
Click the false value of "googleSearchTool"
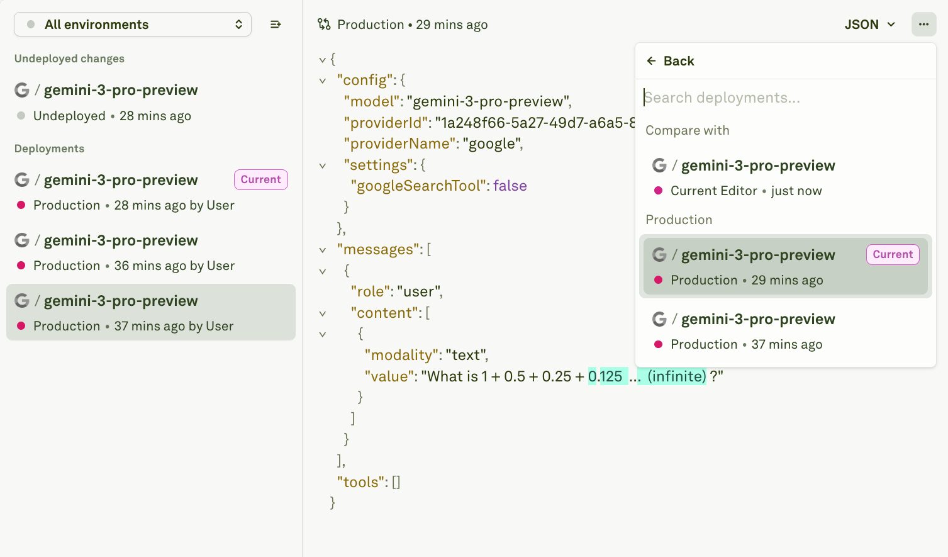click(x=510, y=186)
